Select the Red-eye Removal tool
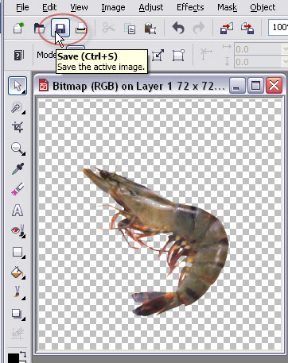This screenshot has width=288, height=363. click(18, 230)
